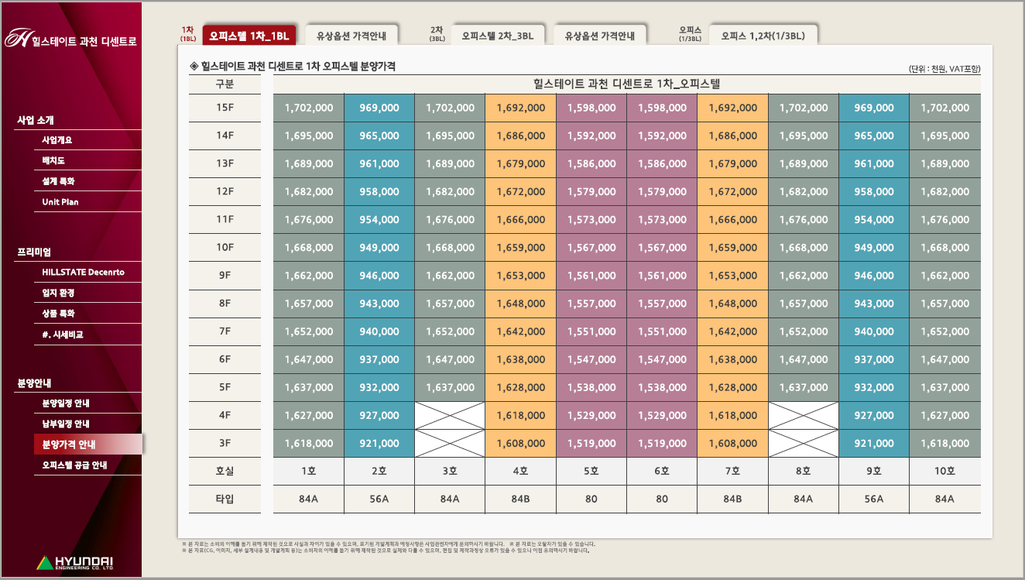Click 14F price 1,686,000 under 4호

pos(520,136)
